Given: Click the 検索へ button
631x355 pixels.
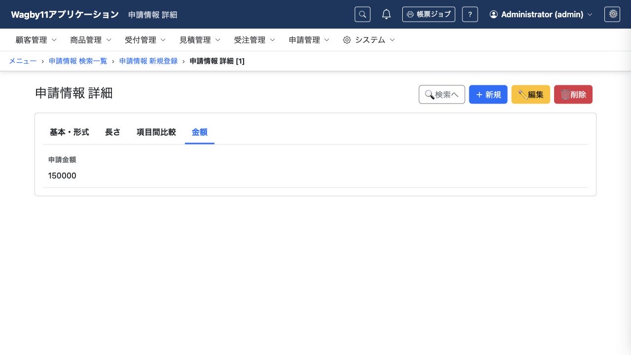Looking at the screenshot, I should click(x=442, y=95).
